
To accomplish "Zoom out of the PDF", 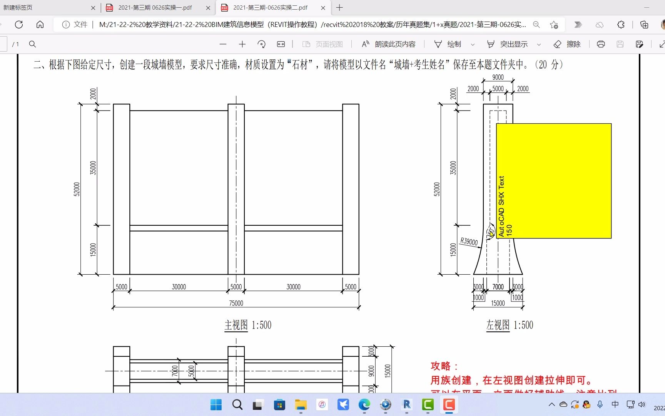I will click(223, 44).
